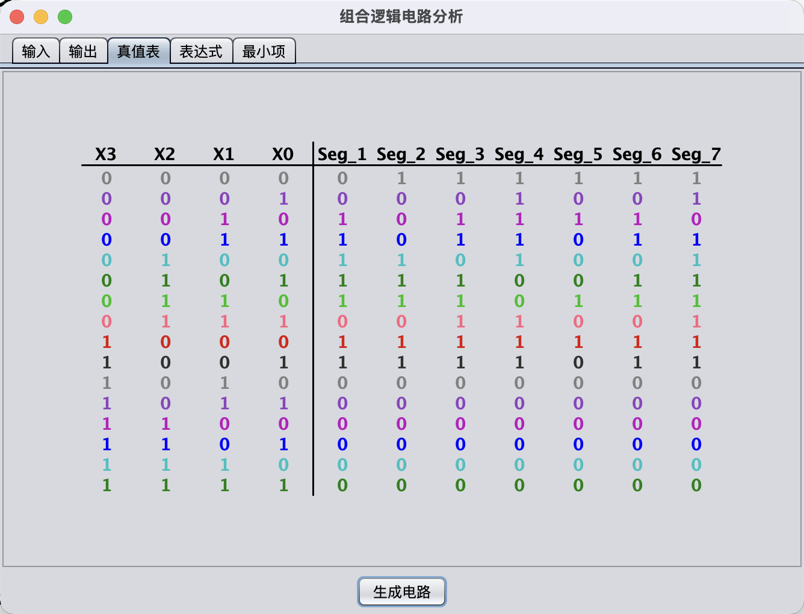The width and height of the screenshot is (804, 614).
Task: Toggle the Seg_1 value in row 0000
Action: [342, 178]
